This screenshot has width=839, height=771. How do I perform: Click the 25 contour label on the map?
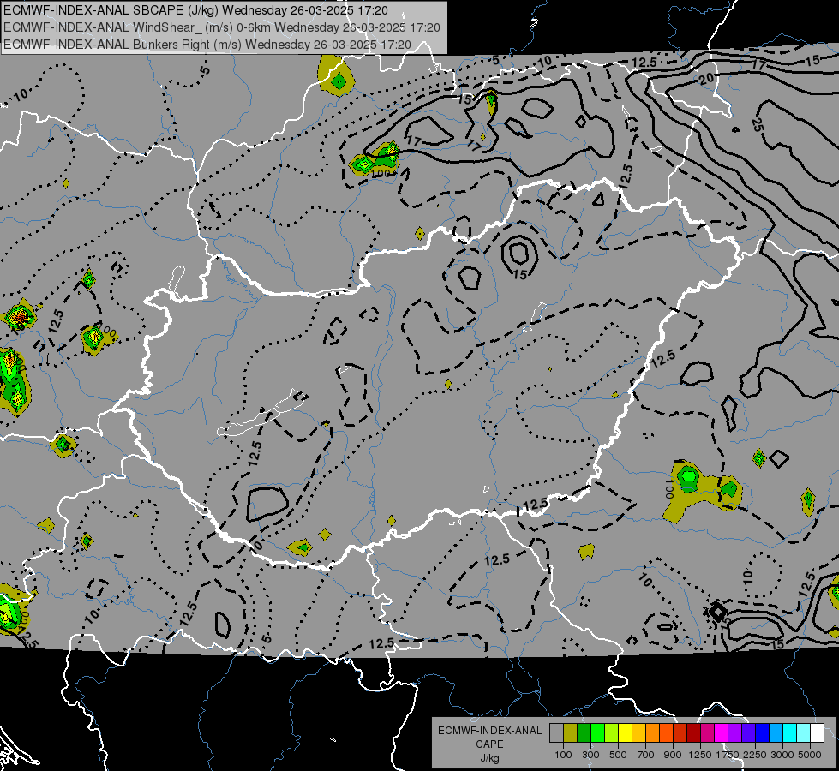click(x=757, y=124)
